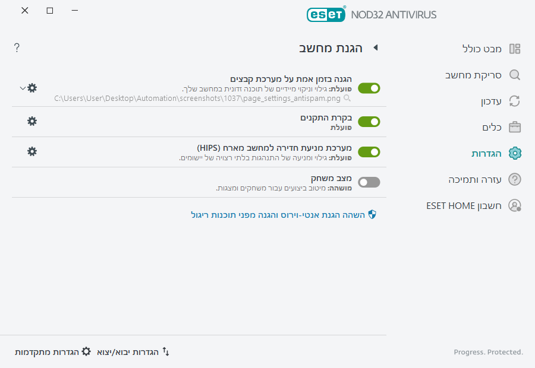Open gear settings for HIPS protection
This screenshot has width=535, height=368.
click(x=32, y=150)
